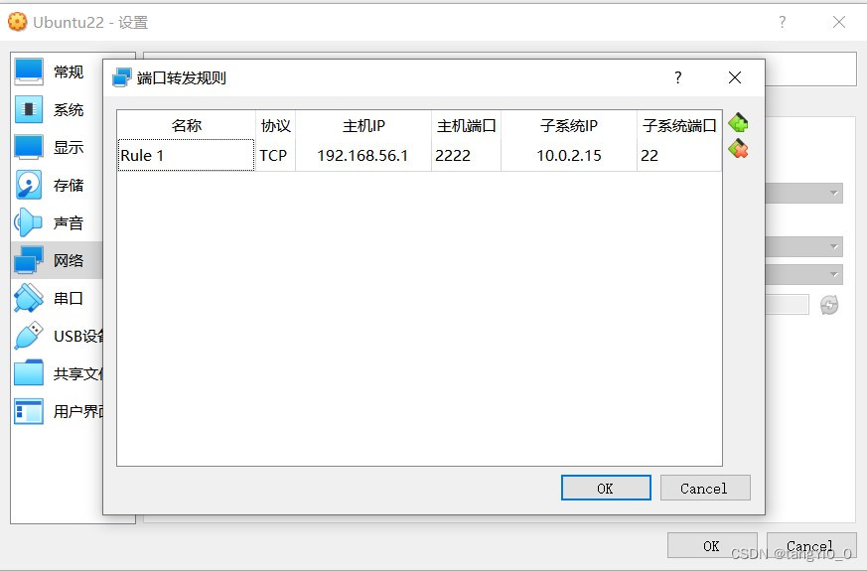Screen dimensions: 867x571
Task: Click the Ubuntu22 settings window help button
Action: click(x=782, y=22)
